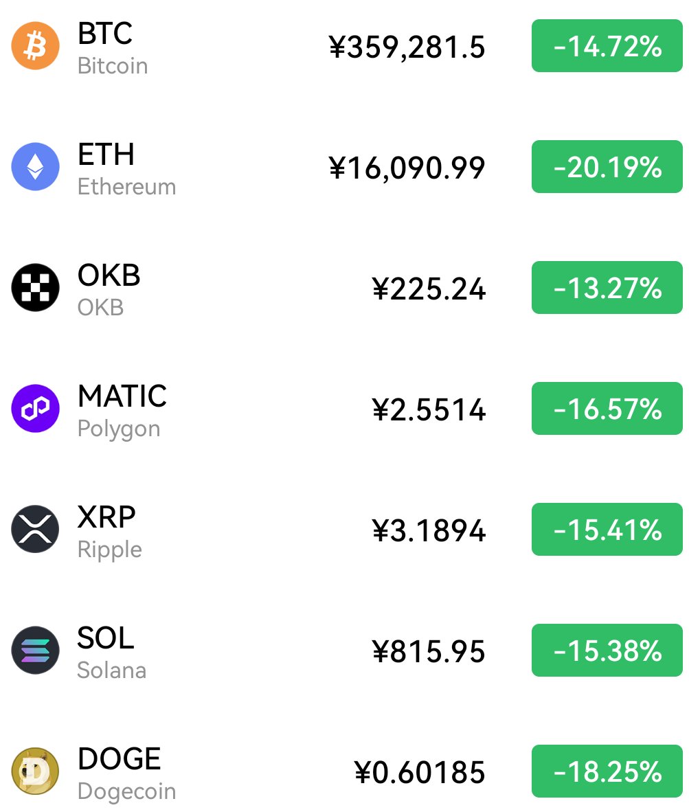Open Bitcoin price ¥359,281.5
Viewport: 689px width, 812px height.
click(x=407, y=47)
